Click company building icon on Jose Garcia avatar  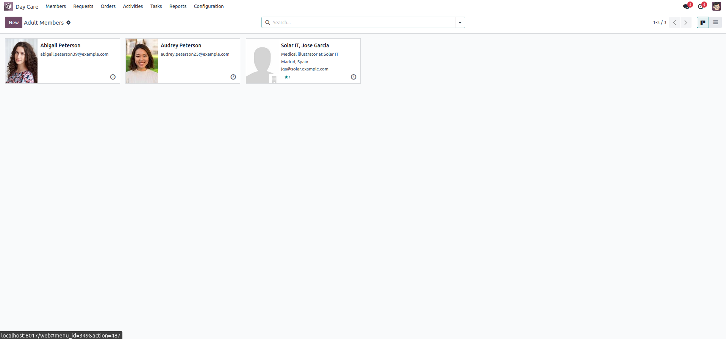coord(274,80)
